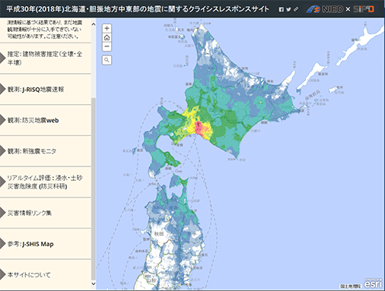Screen dimensions: 385x291
Task: Click the side panel scroll-up arrow
Action: [94, 24]
